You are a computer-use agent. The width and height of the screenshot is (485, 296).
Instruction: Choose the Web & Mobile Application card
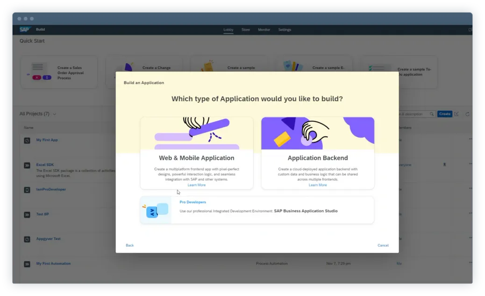point(196,153)
